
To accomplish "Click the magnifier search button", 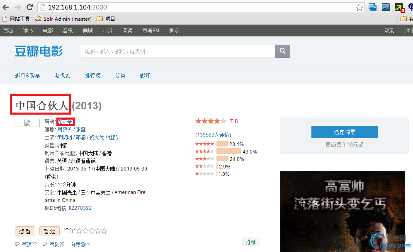I will [x=282, y=51].
